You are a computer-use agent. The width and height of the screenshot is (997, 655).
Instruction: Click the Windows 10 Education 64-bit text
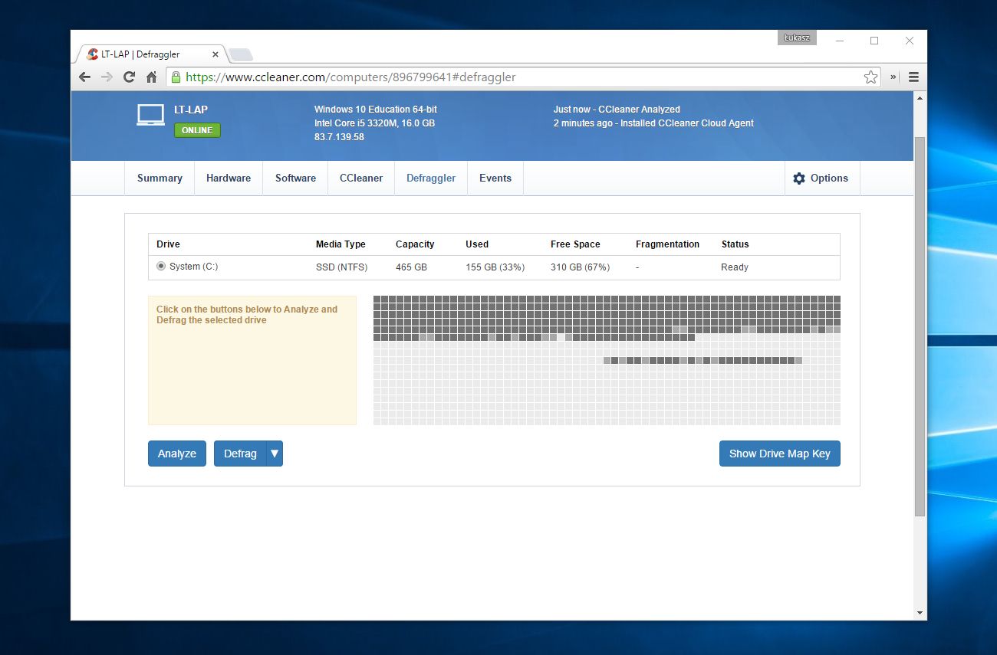tap(376, 110)
